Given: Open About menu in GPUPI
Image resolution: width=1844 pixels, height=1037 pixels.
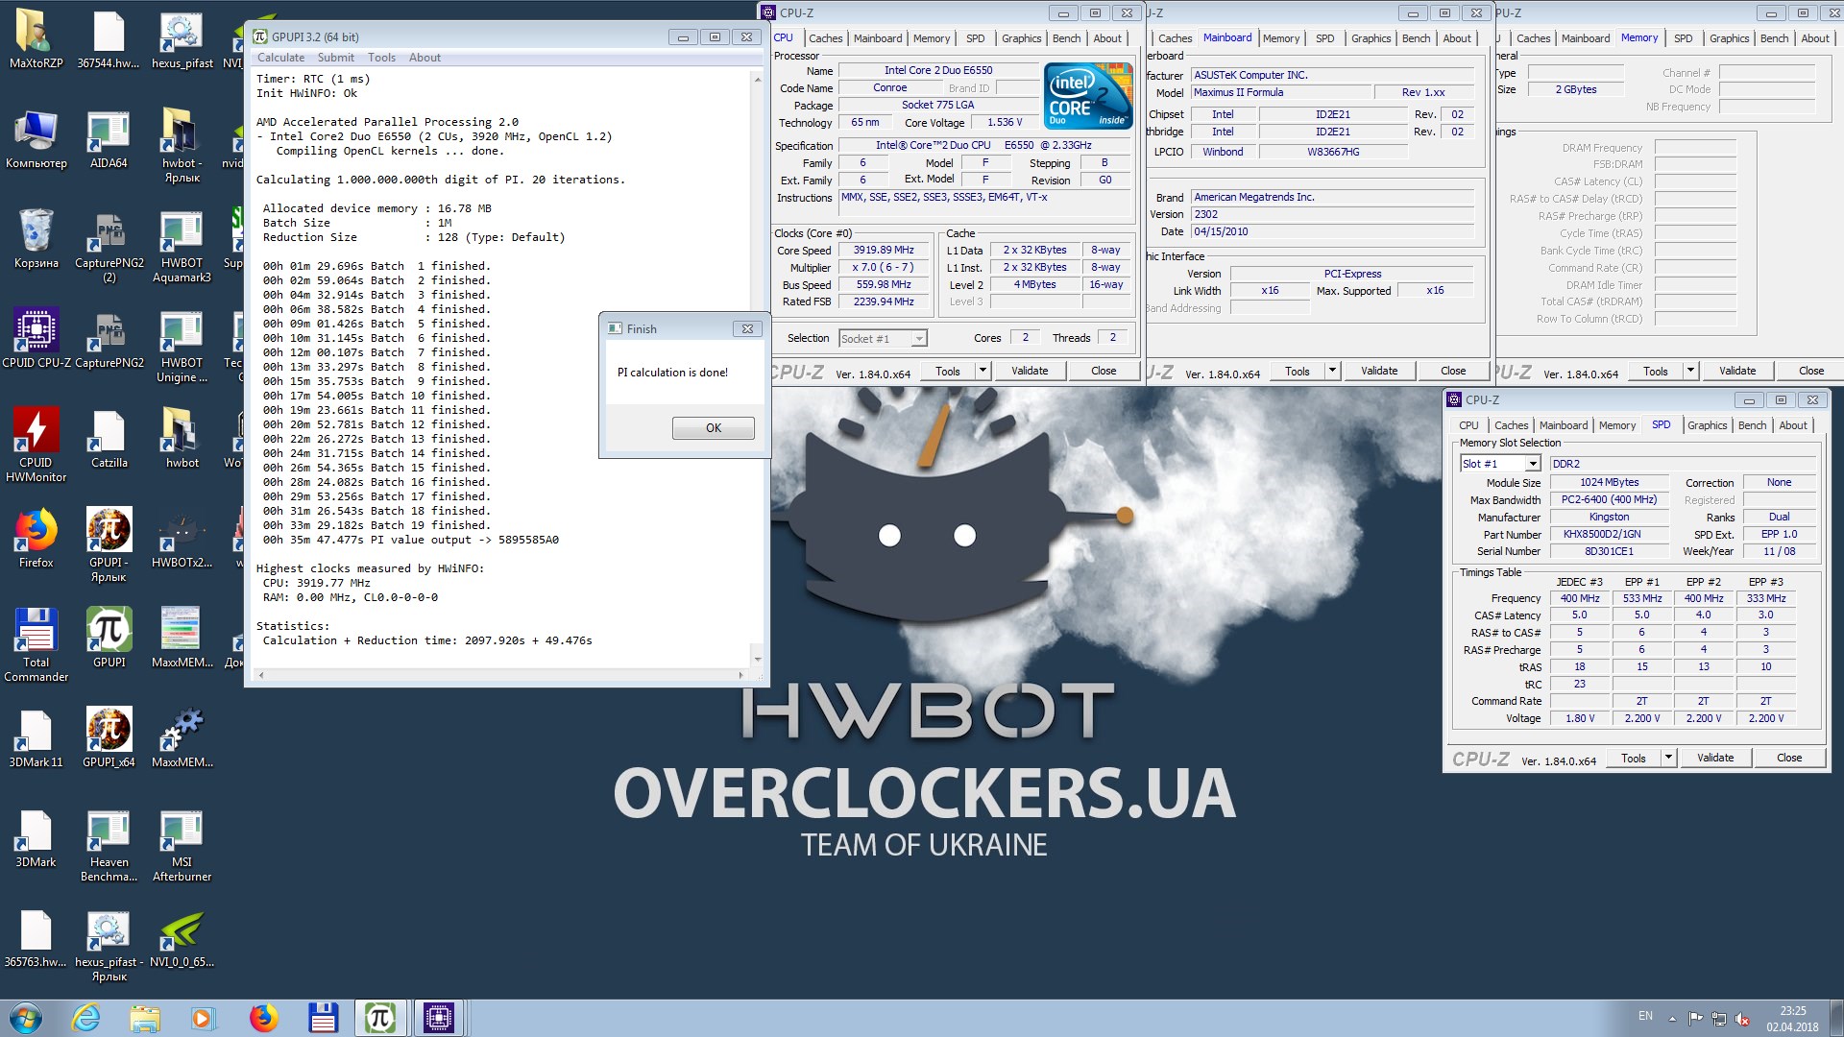Looking at the screenshot, I should tap(425, 58).
